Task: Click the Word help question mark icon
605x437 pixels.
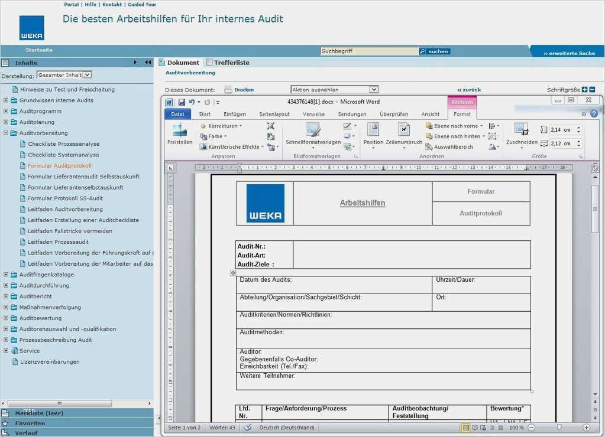Action: tap(594, 114)
